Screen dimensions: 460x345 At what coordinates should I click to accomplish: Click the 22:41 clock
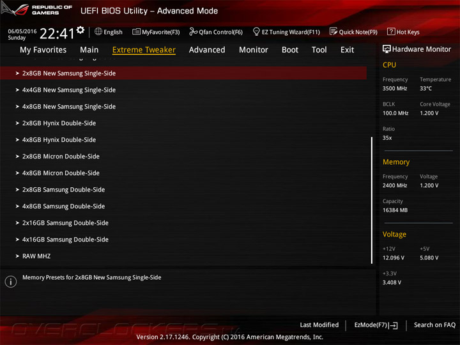click(x=57, y=33)
